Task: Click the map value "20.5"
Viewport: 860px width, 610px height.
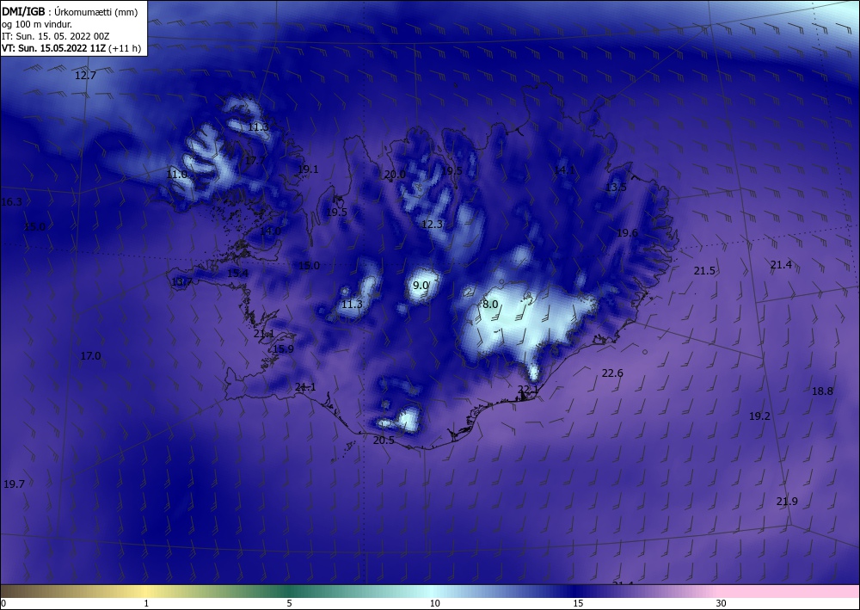Action: (384, 440)
